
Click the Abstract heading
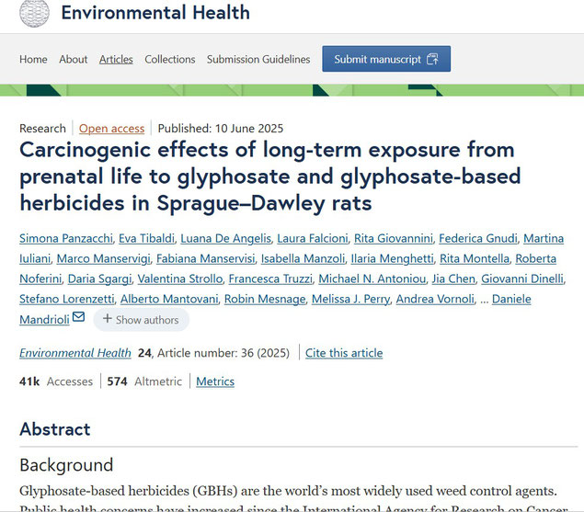(x=55, y=429)
